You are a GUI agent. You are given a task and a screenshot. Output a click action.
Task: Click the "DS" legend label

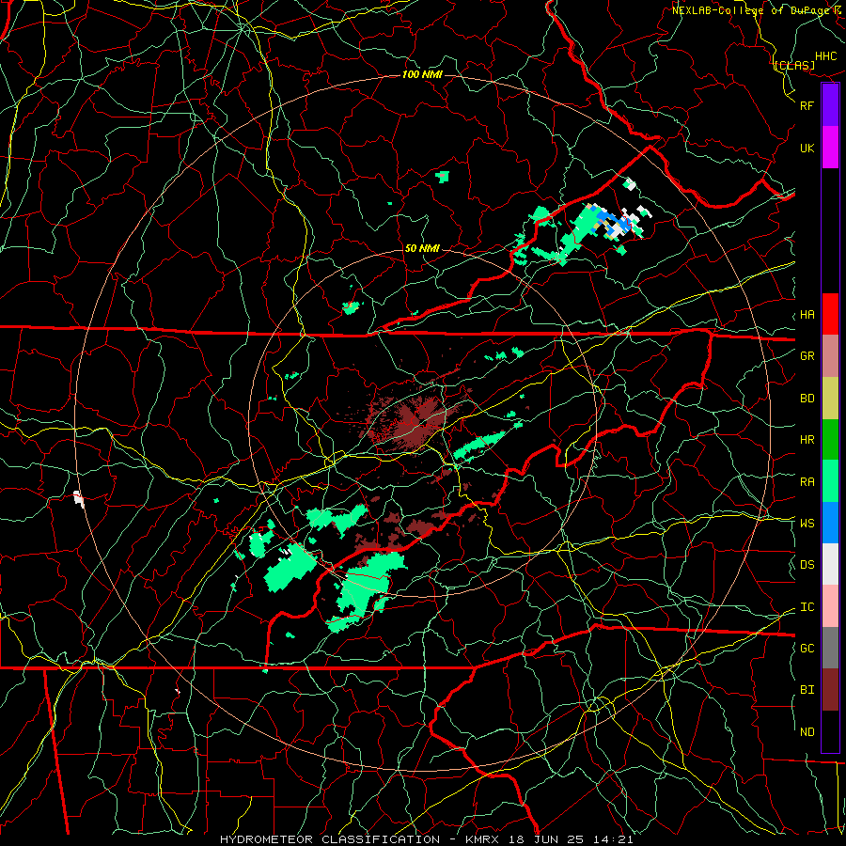807,565
